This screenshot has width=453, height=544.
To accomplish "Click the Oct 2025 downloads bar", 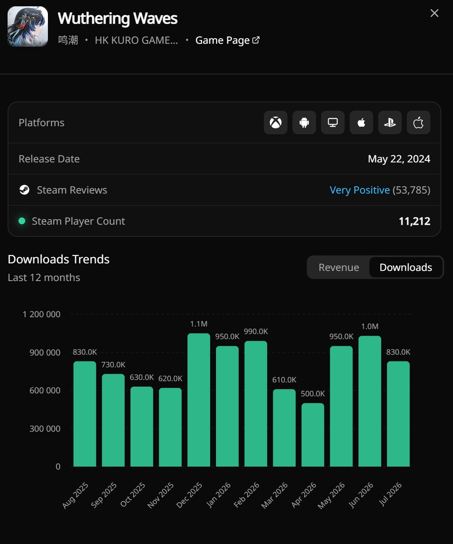I will [142, 427].
